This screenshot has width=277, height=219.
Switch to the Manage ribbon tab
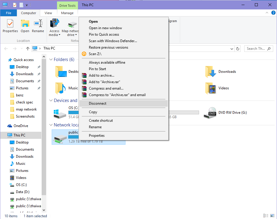(67, 13)
